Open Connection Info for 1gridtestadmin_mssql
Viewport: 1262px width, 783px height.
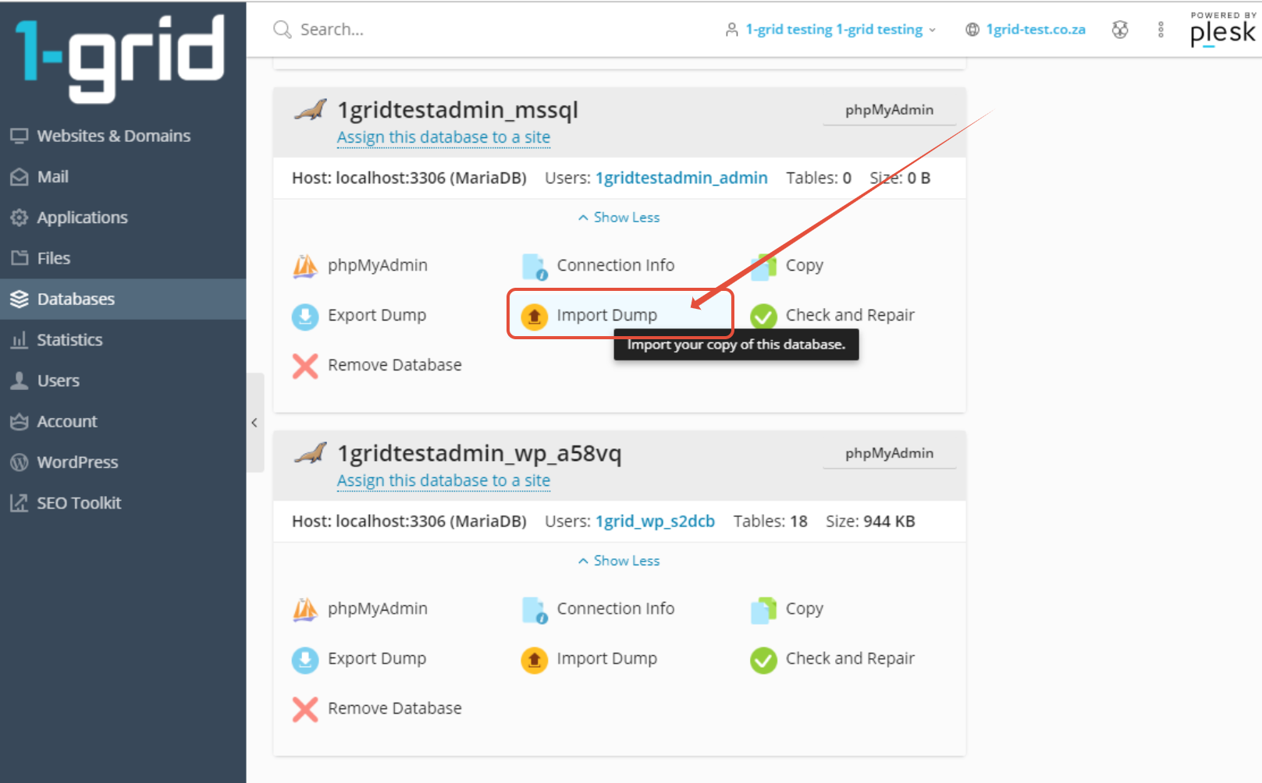(x=598, y=266)
